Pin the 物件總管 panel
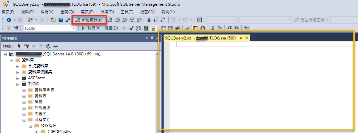Image resolution: width=358 pixels, height=133 pixels. coord(152,38)
